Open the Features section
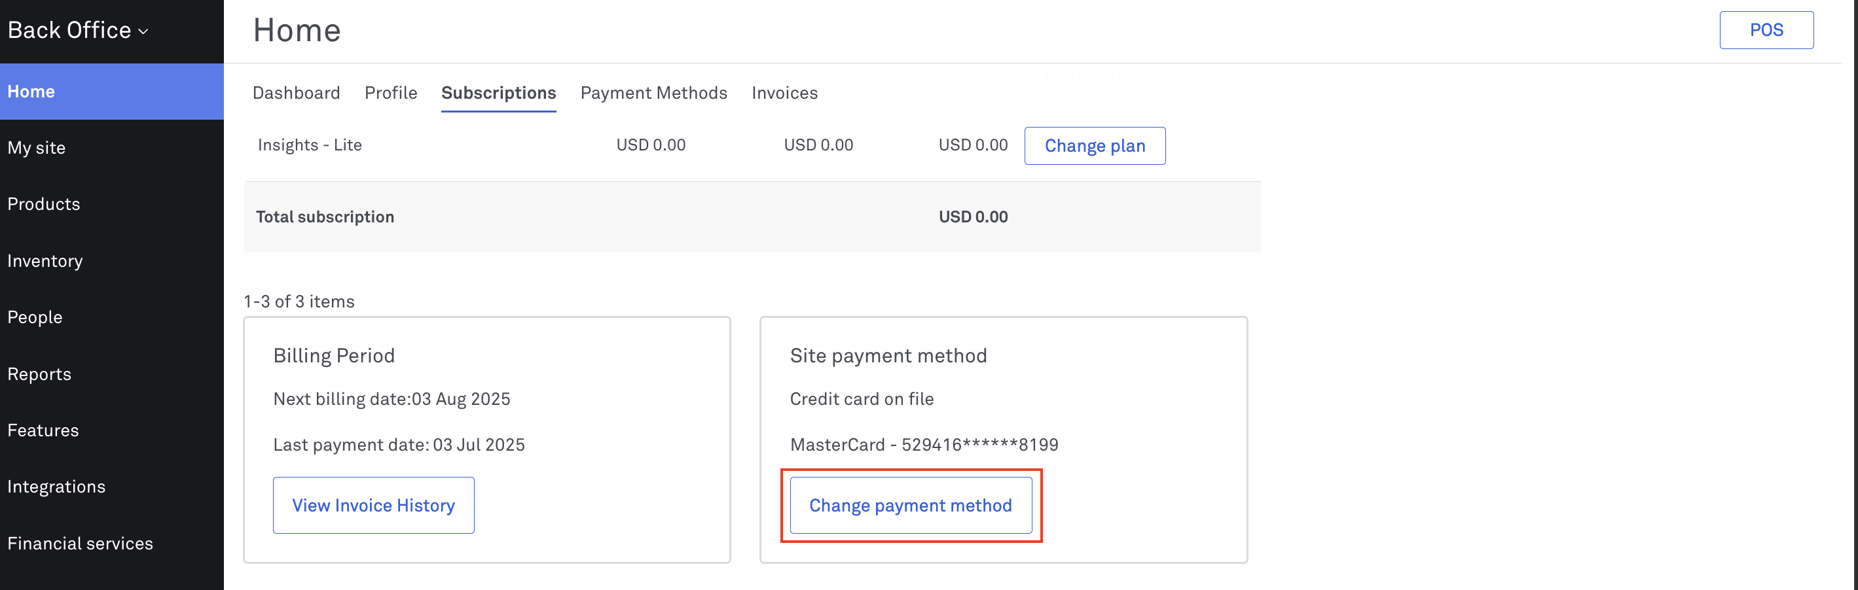This screenshot has height=590, width=1858. point(43,430)
